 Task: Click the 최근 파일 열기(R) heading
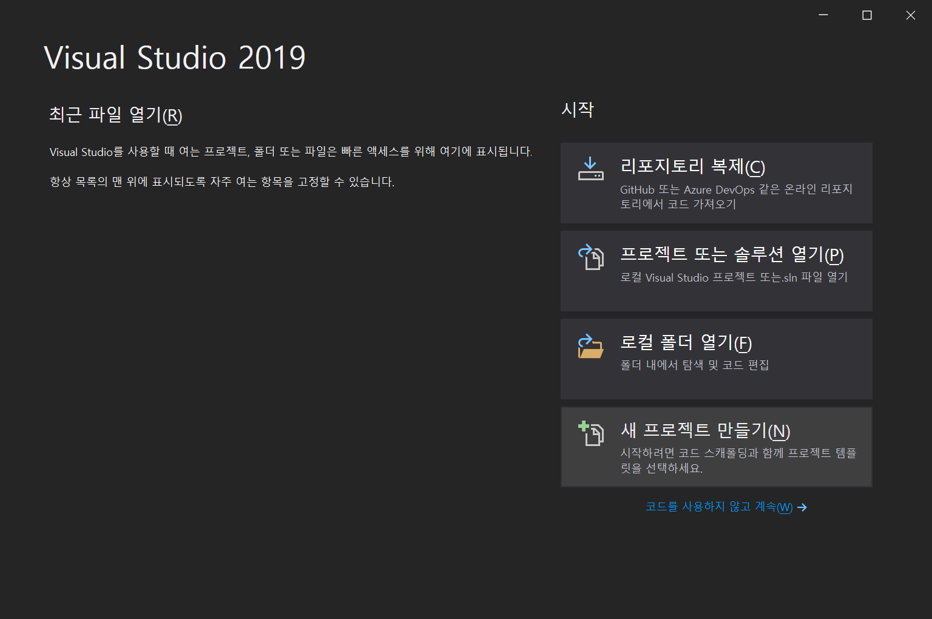coord(116,115)
